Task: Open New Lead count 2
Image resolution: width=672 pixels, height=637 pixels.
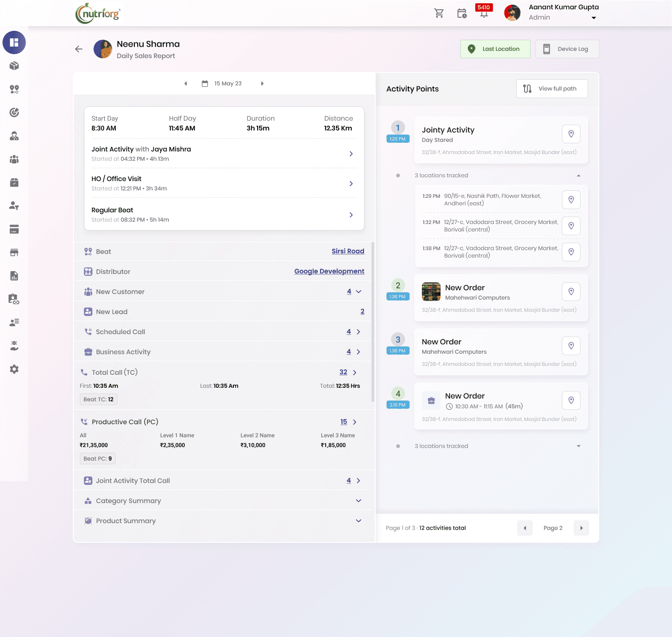Action: [x=363, y=311]
